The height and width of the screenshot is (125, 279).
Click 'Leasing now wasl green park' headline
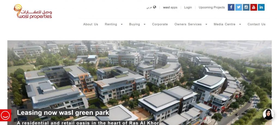pos(63,113)
